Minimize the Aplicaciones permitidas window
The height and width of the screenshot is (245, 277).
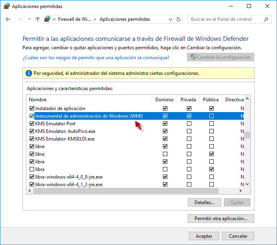pos(231,6)
